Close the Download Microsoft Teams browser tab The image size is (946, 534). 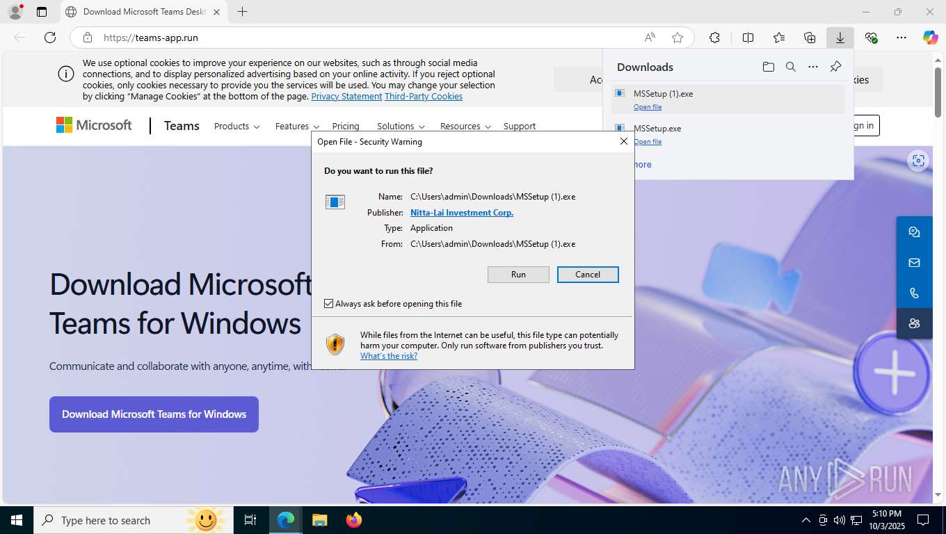click(x=216, y=12)
